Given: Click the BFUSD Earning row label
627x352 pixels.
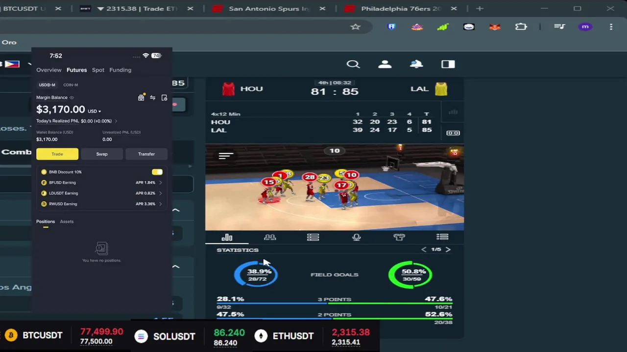Looking at the screenshot, I should tap(62, 183).
